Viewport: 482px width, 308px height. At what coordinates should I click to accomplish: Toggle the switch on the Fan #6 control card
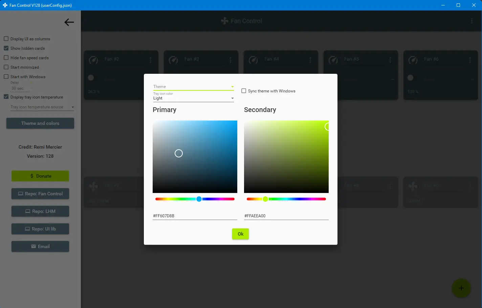[x=411, y=78]
